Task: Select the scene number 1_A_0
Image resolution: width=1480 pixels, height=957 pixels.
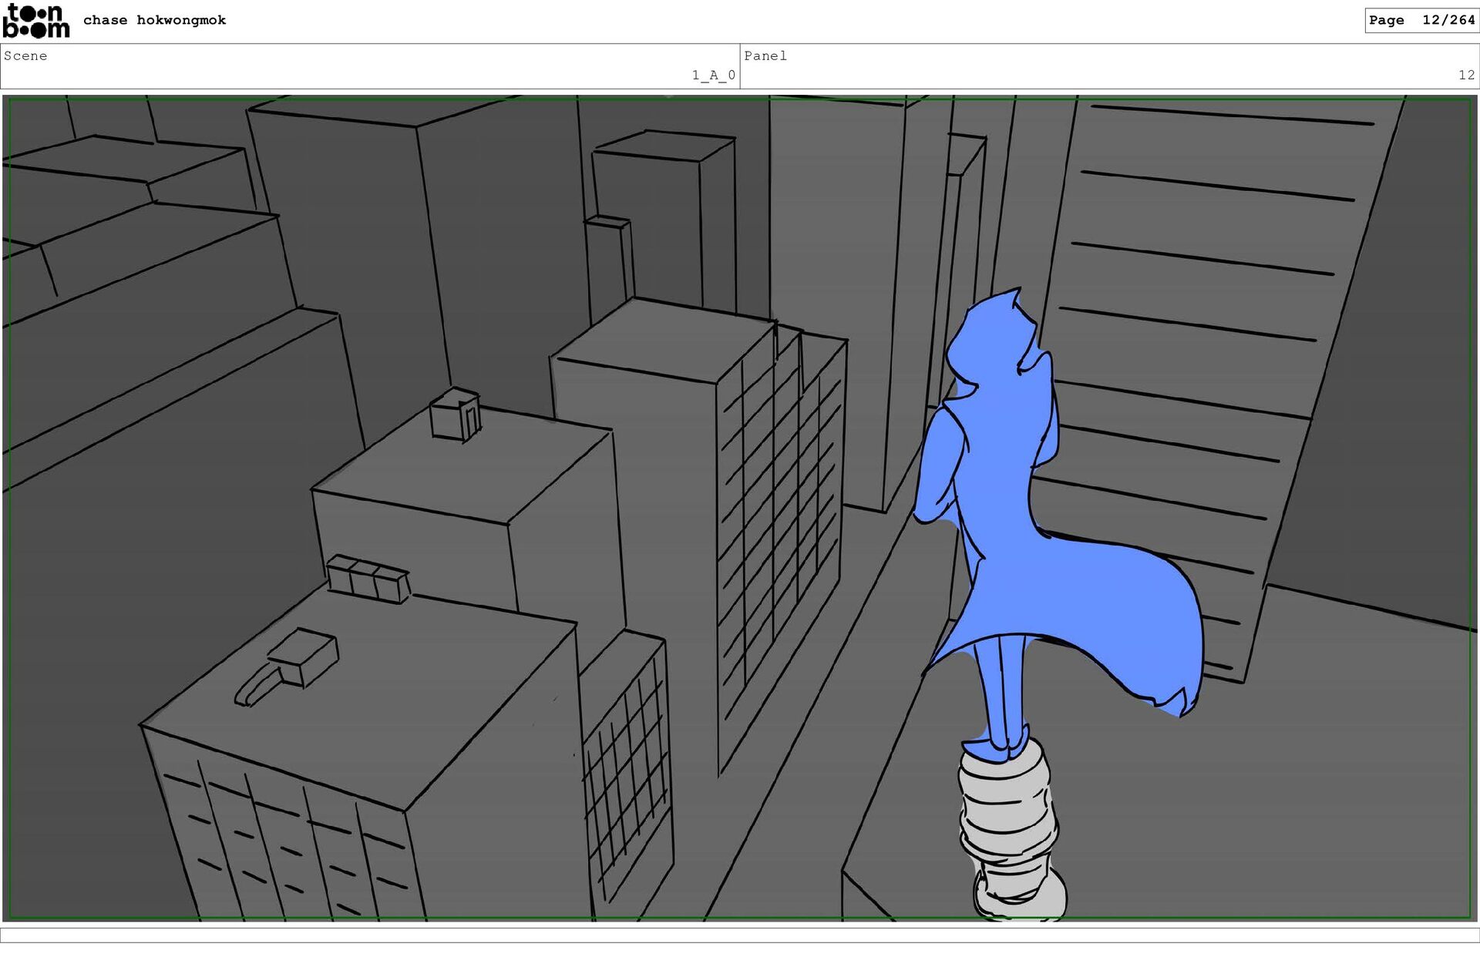Action: coord(713,75)
